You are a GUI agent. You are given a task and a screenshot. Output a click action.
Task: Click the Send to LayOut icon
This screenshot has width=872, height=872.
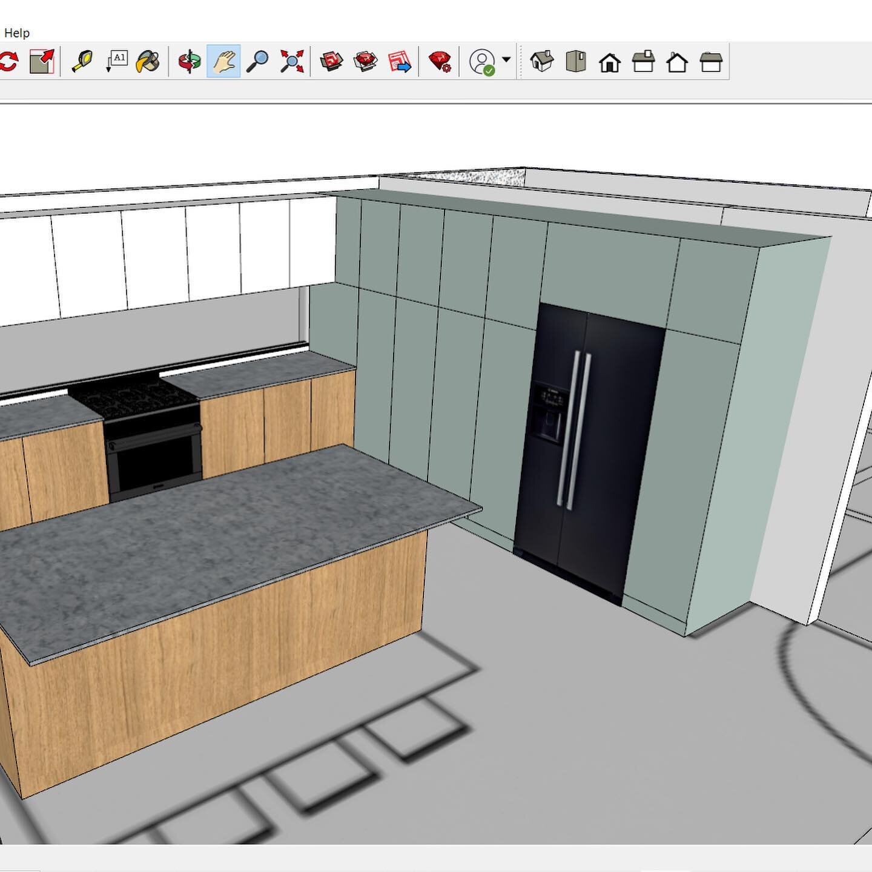(x=400, y=61)
